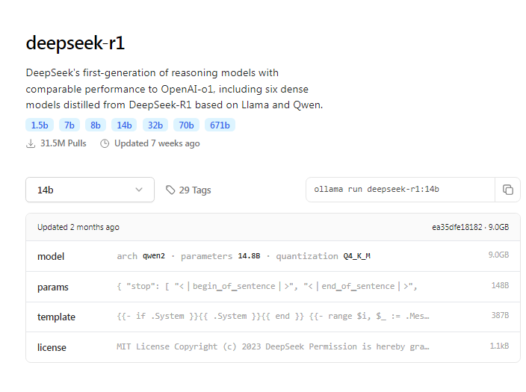Click the 1.1kB size in license row
Screen dimensions: 526x392
point(500,346)
